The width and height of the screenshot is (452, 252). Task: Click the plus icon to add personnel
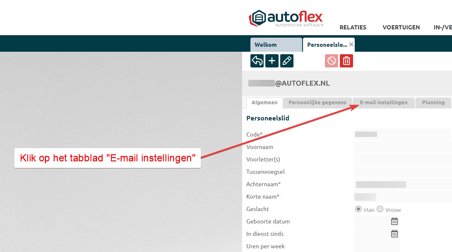pos(272,61)
